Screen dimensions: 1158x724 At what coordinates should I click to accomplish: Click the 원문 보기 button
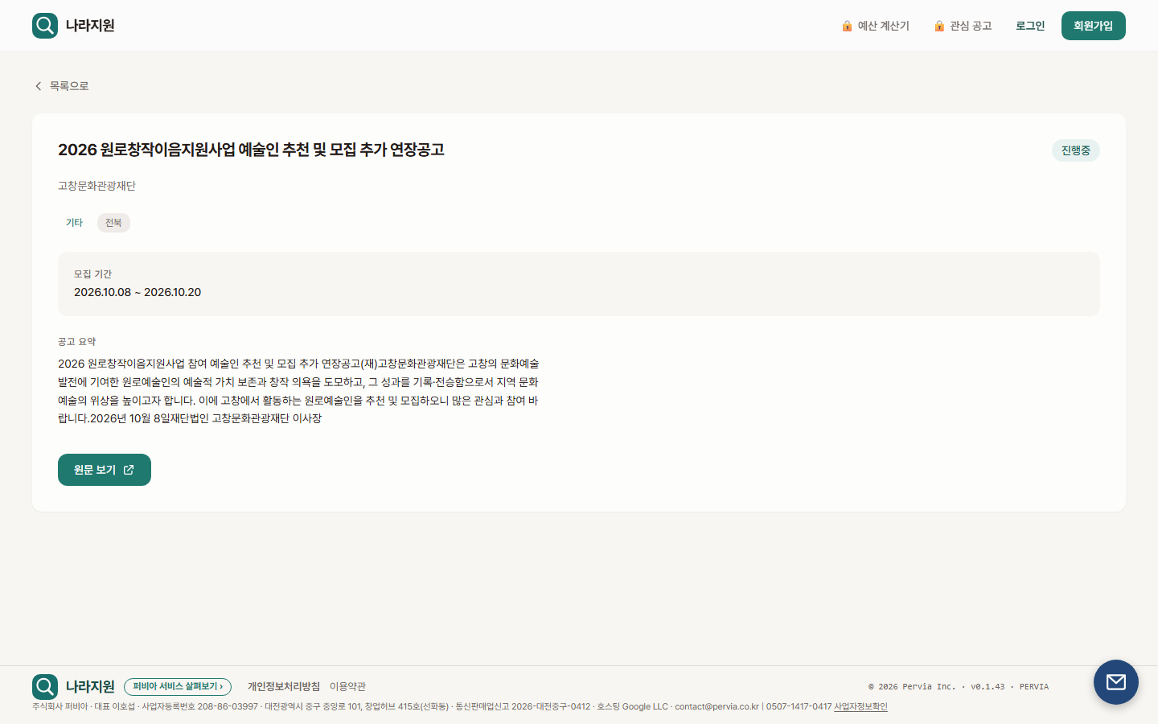(105, 470)
